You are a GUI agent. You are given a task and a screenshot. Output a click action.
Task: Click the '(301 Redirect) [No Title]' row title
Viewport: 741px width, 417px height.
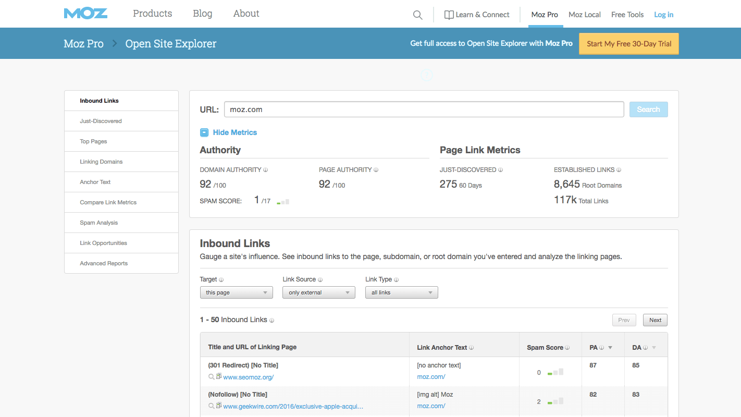coord(243,365)
